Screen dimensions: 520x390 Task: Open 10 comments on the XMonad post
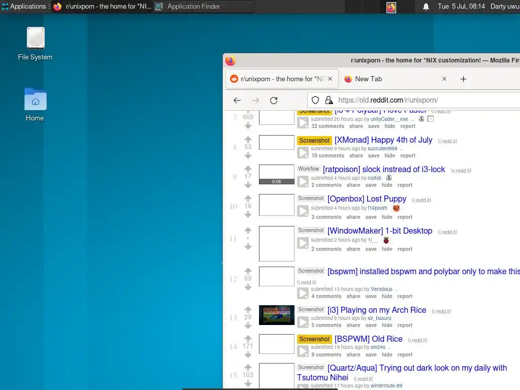(328, 155)
